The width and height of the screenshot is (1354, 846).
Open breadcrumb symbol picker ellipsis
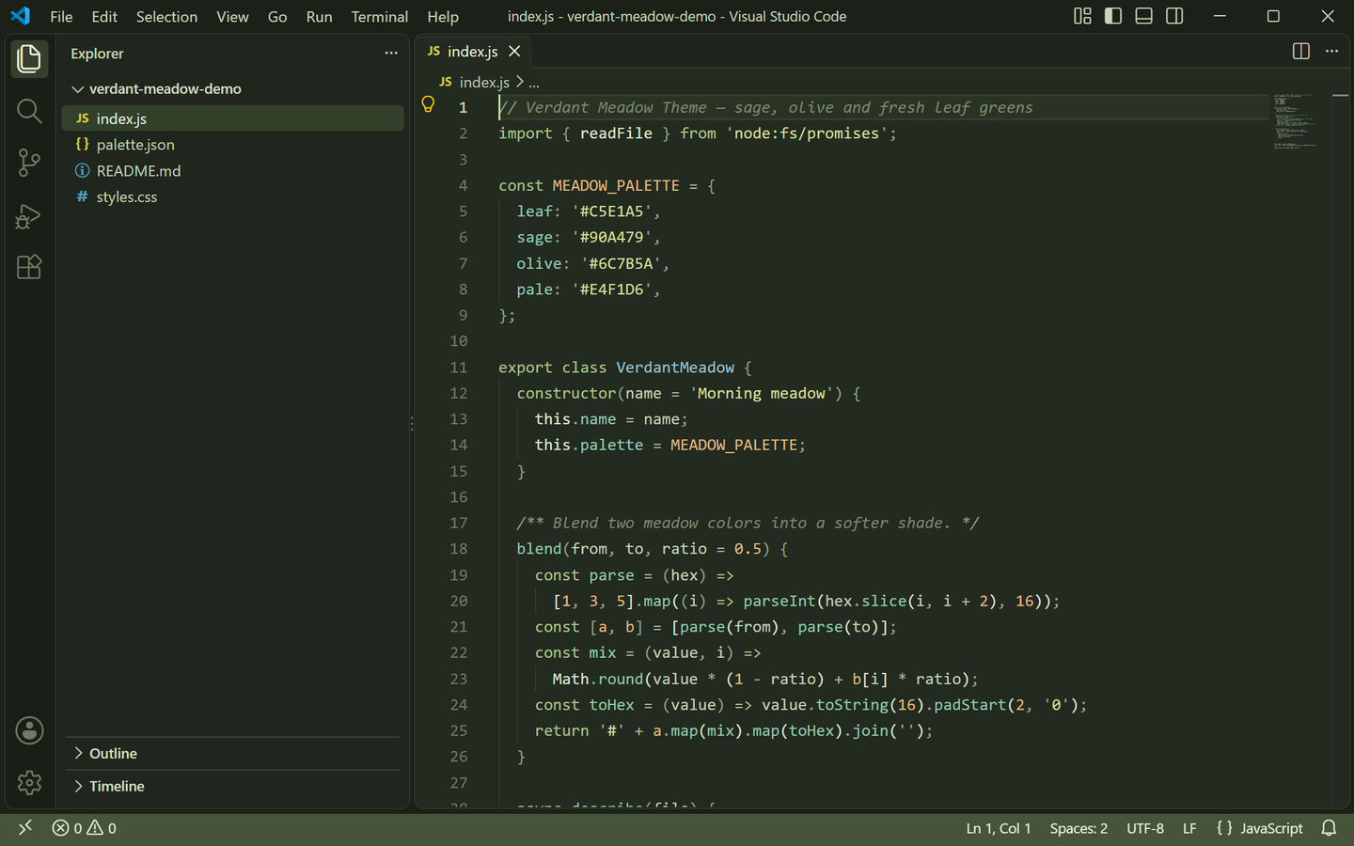tap(534, 83)
